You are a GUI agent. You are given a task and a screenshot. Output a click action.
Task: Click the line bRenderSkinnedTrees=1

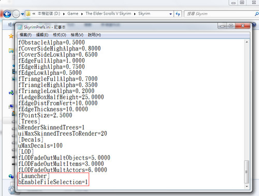[x=51, y=127]
